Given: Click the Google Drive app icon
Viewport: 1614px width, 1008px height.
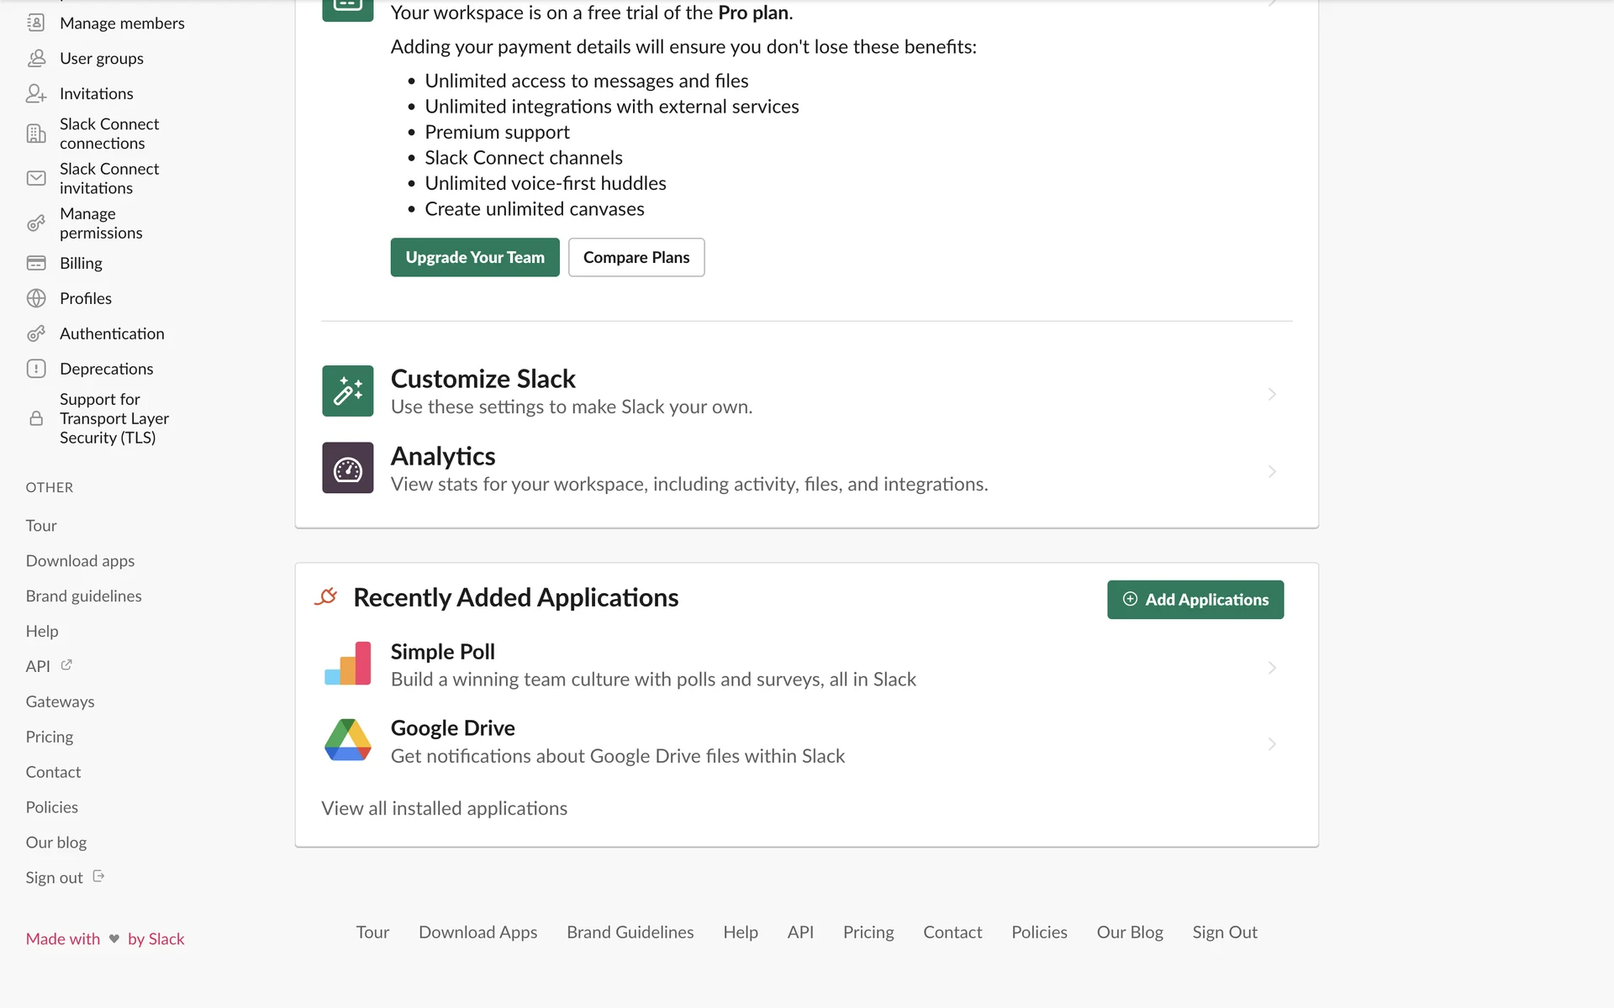Looking at the screenshot, I should click(347, 740).
